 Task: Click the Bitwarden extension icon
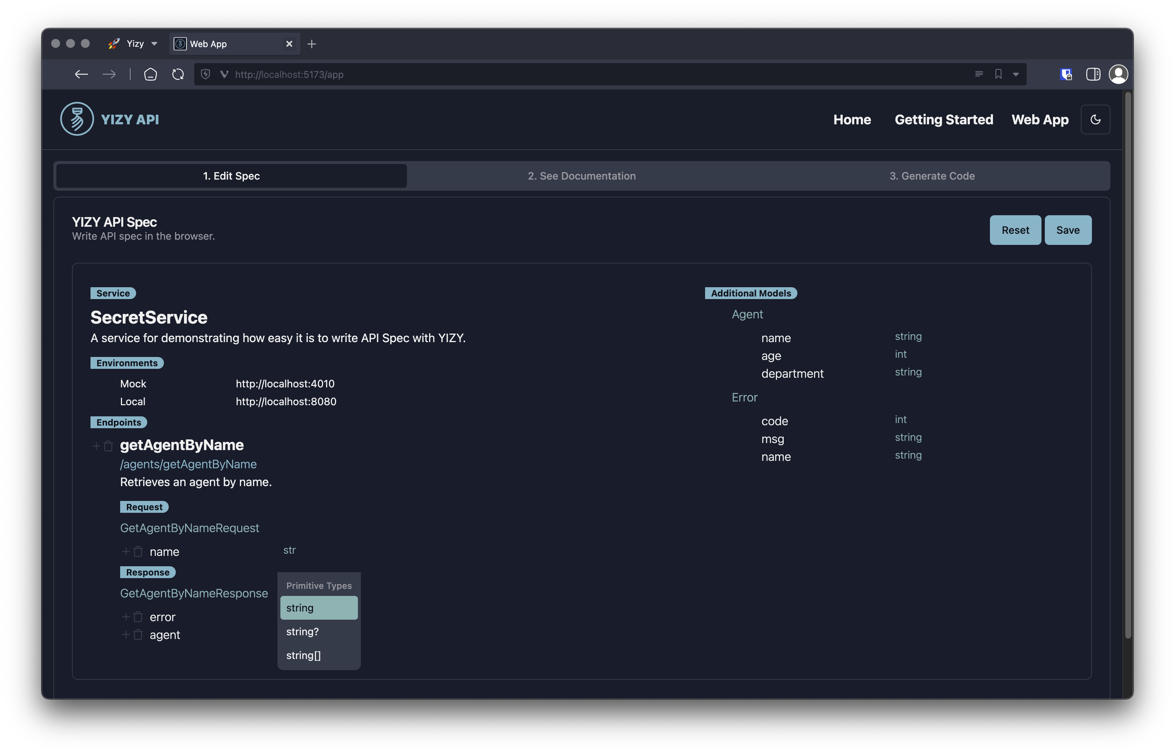[x=1066, y=75]
